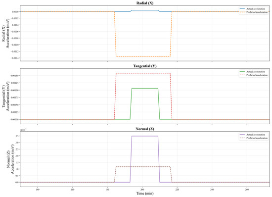Image resolution: width=272 pixels, height=197 pixels.
Task: Click the 0.00150 tick in Tangential plot
Action: pos(15,76)
